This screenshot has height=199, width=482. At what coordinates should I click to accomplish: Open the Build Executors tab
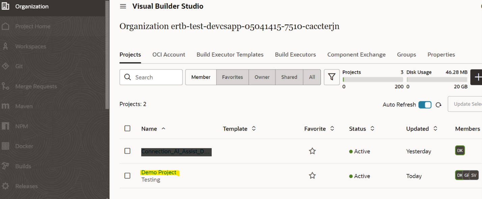pos(295,55)
